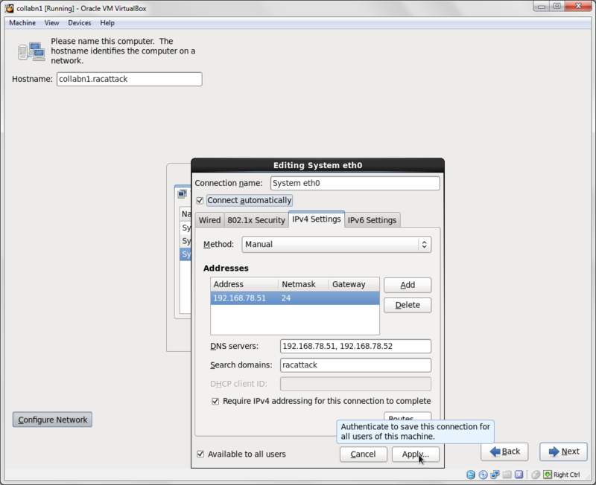Click the hard disk activity status icon

tap(471, 475)
